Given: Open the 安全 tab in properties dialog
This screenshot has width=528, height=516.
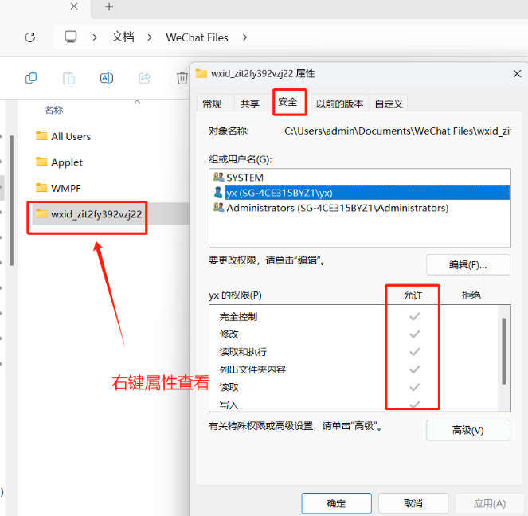Looking at the screenshot, I should pos(287,102).
